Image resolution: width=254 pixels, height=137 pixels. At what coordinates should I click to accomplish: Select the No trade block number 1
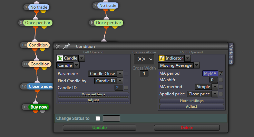click(x=39, y=7)
